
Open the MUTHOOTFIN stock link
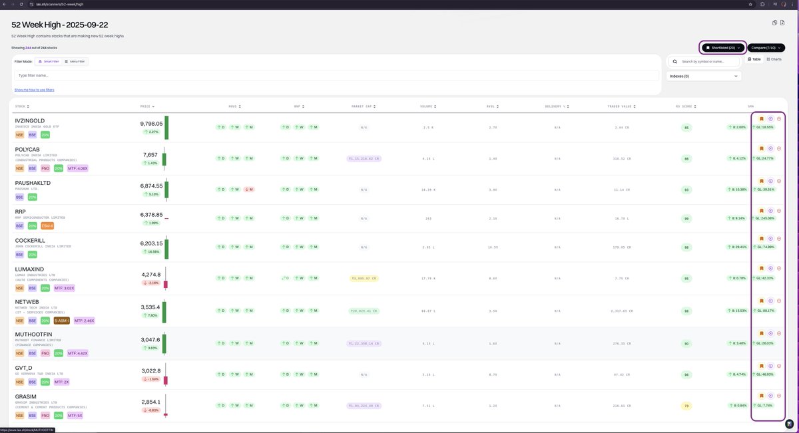click(x=33, y=335)
